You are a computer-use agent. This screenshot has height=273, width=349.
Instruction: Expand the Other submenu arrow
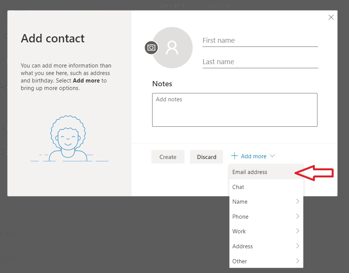pyautogui.click(x=298, y=261)
